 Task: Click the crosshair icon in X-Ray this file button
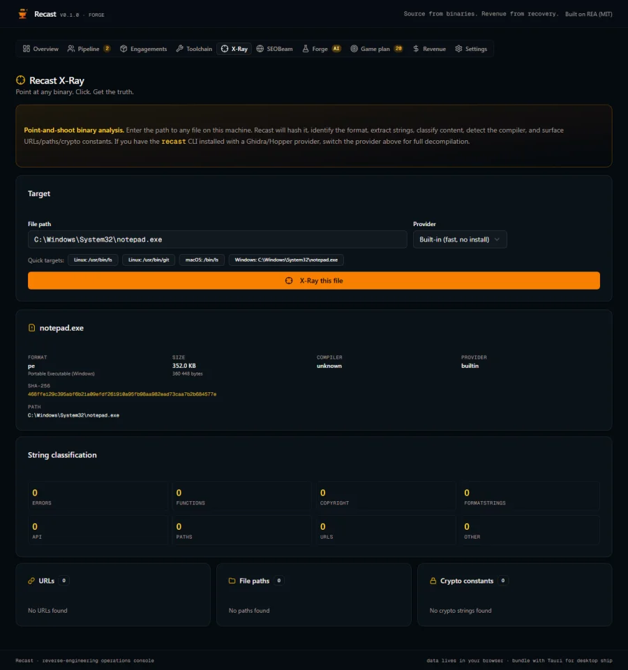tap(289, 281)
